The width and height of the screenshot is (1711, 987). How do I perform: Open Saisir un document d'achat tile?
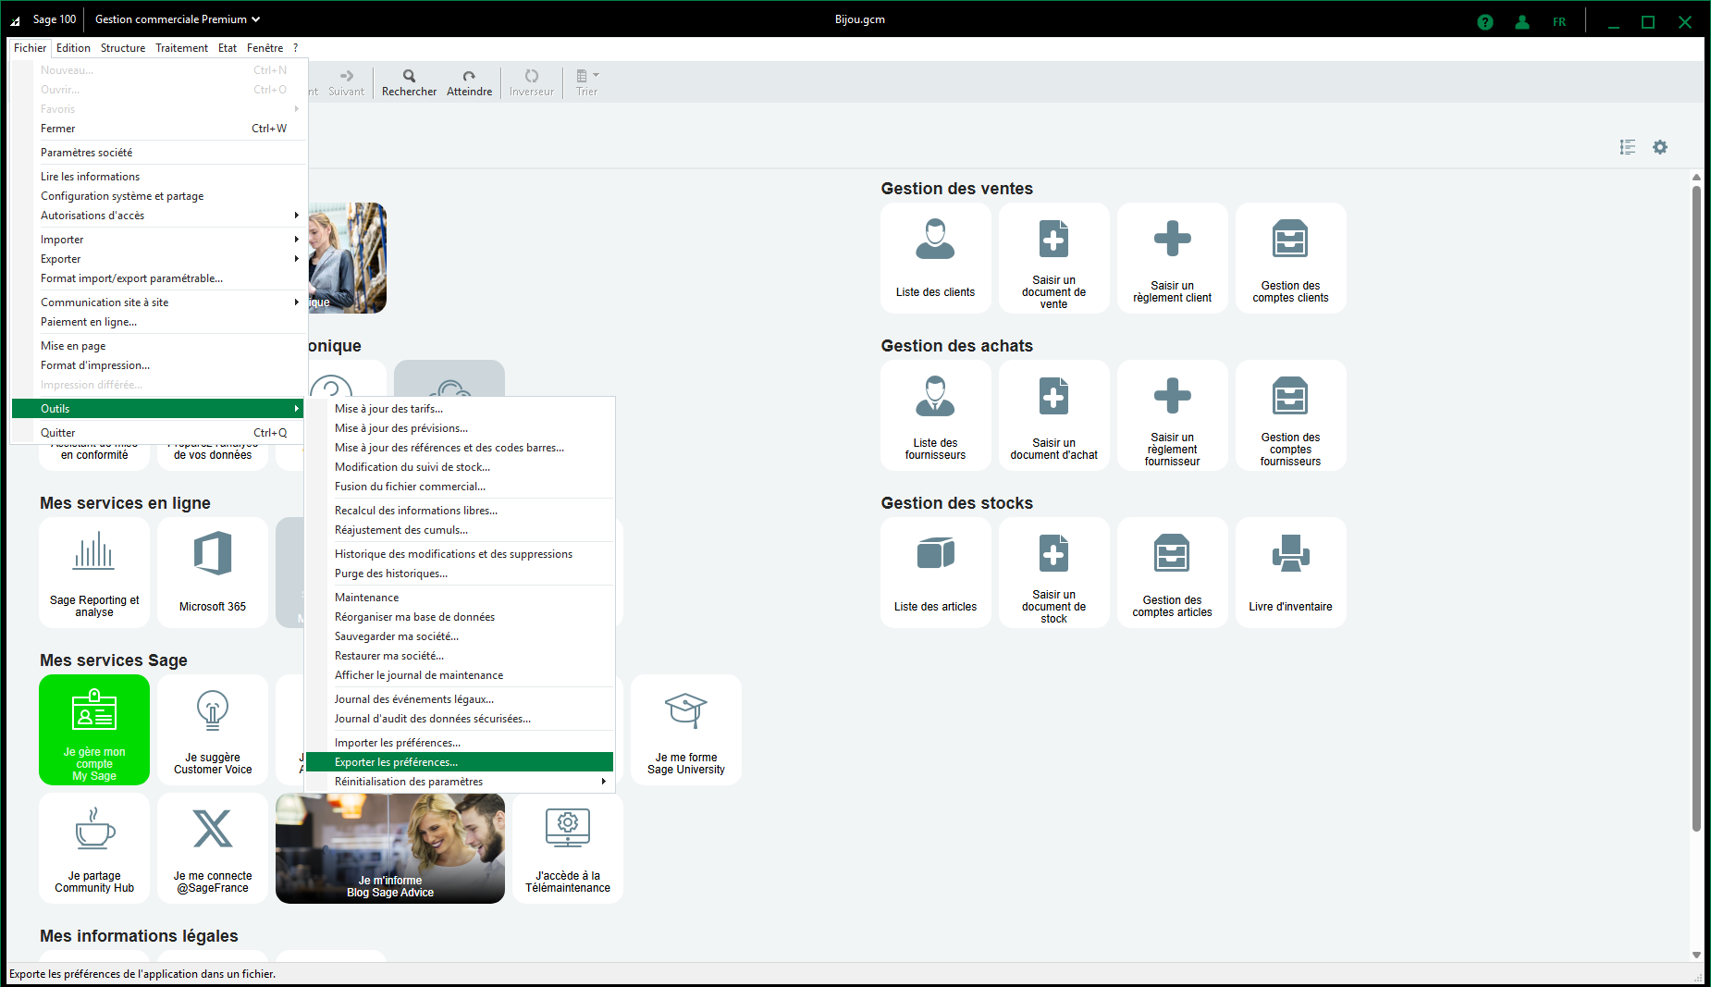[1053, 415]
